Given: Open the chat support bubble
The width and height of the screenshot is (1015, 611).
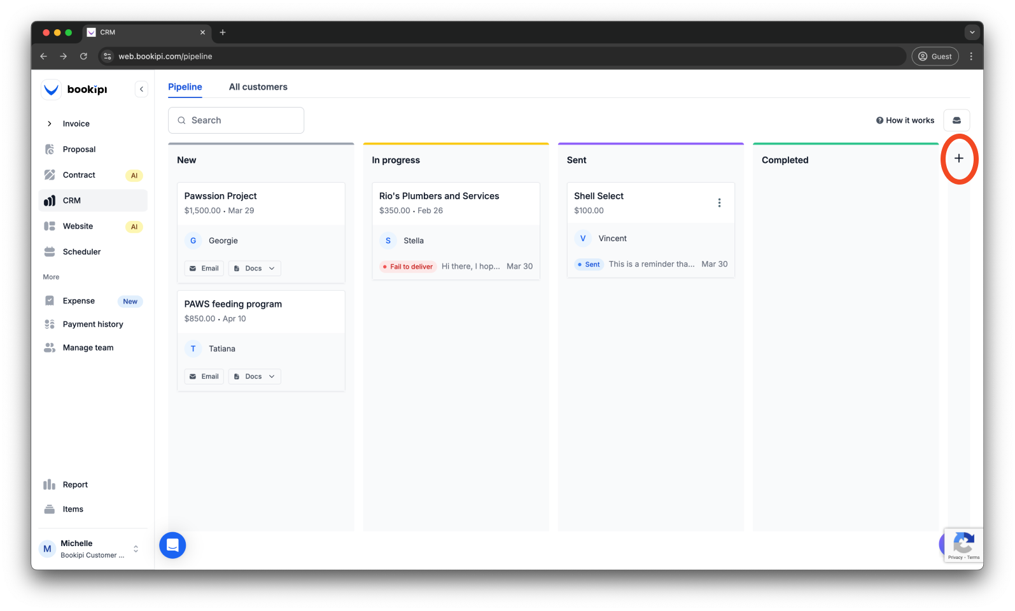Looking at the screenshot, I should pyautogui.click(x=172, y=545).
